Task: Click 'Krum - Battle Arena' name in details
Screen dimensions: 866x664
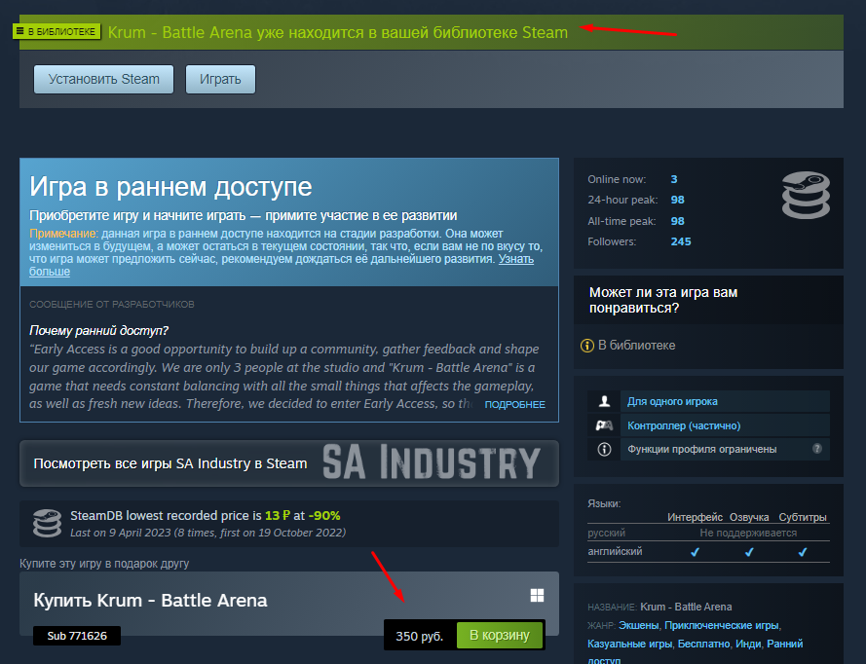Action: 686,607
